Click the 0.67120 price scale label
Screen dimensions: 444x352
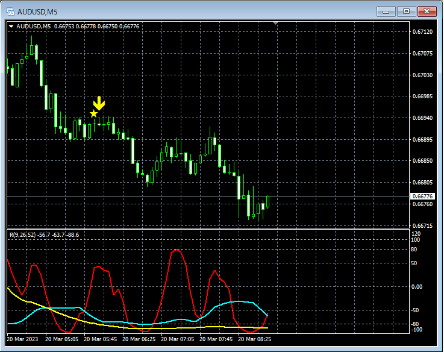pyautogui.click(x=422, y=32)
